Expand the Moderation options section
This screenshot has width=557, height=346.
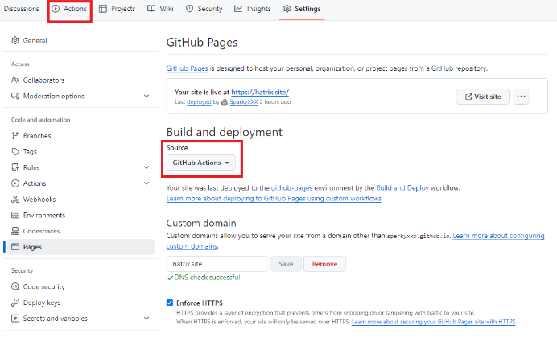(146, 96)
